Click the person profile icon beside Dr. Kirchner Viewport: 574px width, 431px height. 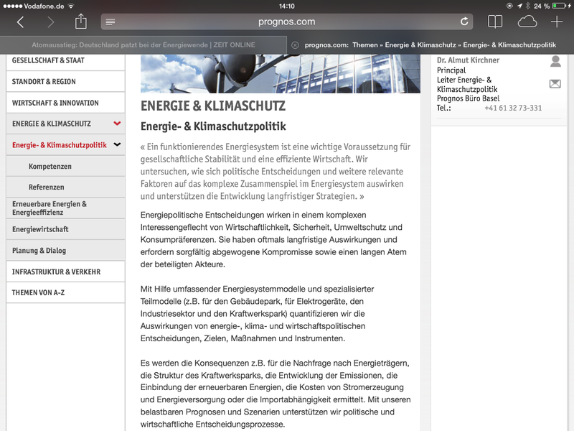pos(555,62)
